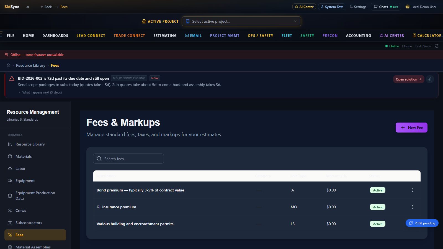
Task: Click the building icon beside ACTIVE PROJECT
Action: 144,21
